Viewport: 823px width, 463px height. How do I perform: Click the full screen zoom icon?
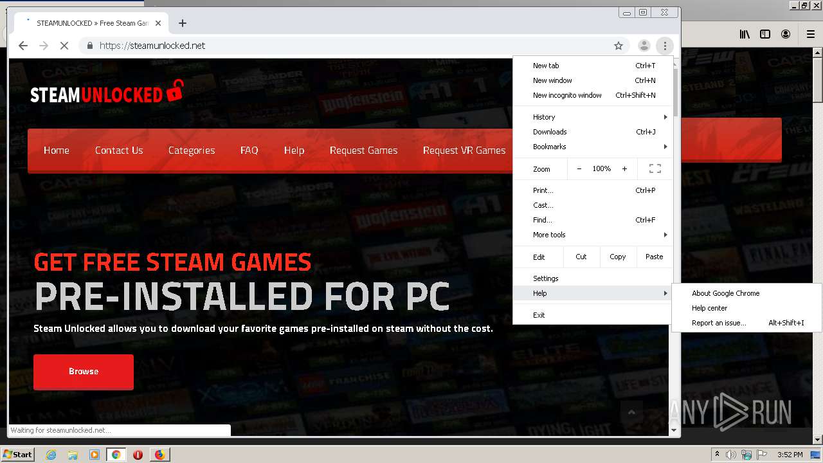[x=655, y=168]
